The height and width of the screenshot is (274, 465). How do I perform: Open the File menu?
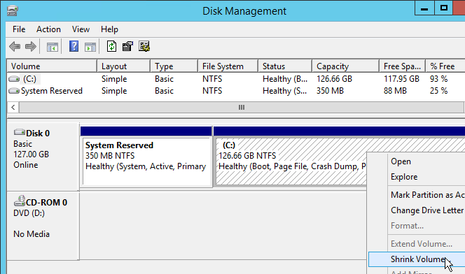click(19, 29)
